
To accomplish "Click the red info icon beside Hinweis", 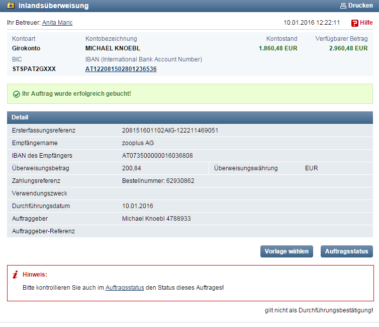I will (x=15, y=275).
